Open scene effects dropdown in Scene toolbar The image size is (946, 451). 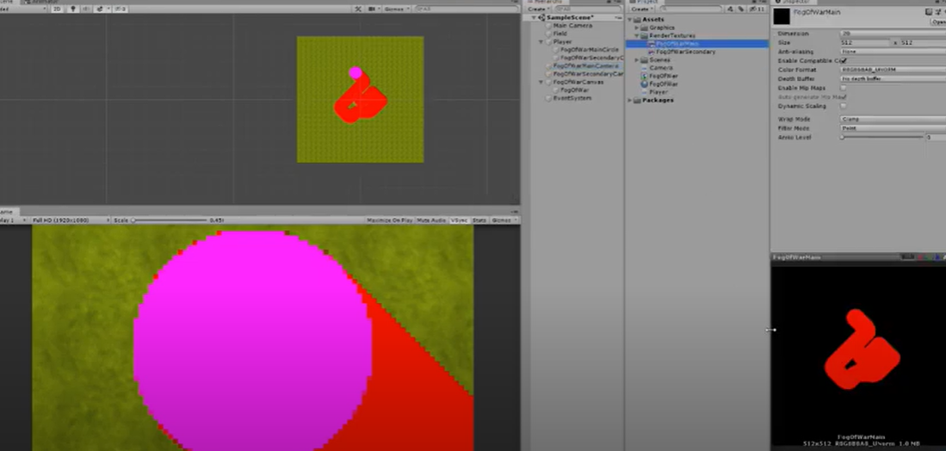102,9
